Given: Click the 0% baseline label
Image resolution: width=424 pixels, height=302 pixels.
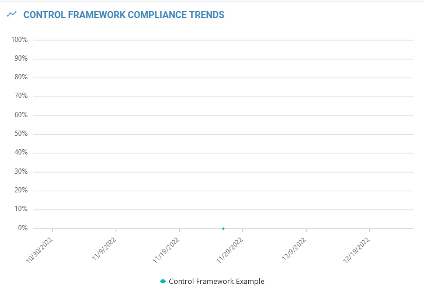Looking at the screenshot, I should (x=23, y=228).
